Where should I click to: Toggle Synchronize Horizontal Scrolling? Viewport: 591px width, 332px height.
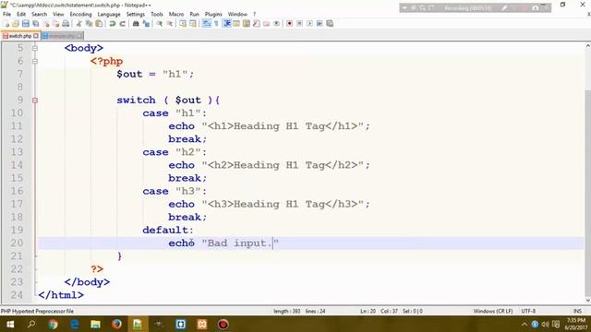click(193, 24)
